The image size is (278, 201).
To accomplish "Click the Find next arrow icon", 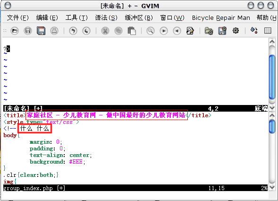I will [164, 31].
